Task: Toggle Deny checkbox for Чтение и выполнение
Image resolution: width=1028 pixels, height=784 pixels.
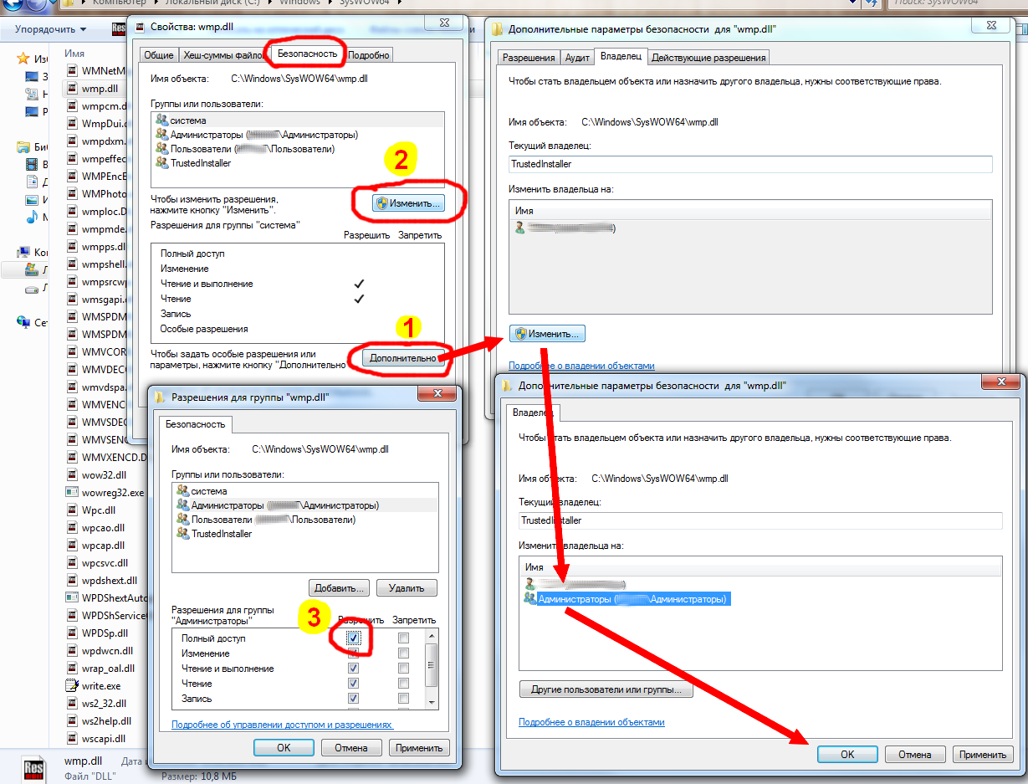Action: [404, 669]
